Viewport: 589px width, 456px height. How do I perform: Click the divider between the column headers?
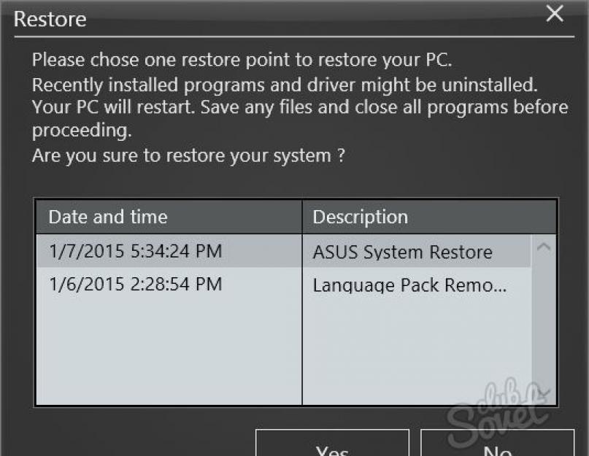coord(302,217)
